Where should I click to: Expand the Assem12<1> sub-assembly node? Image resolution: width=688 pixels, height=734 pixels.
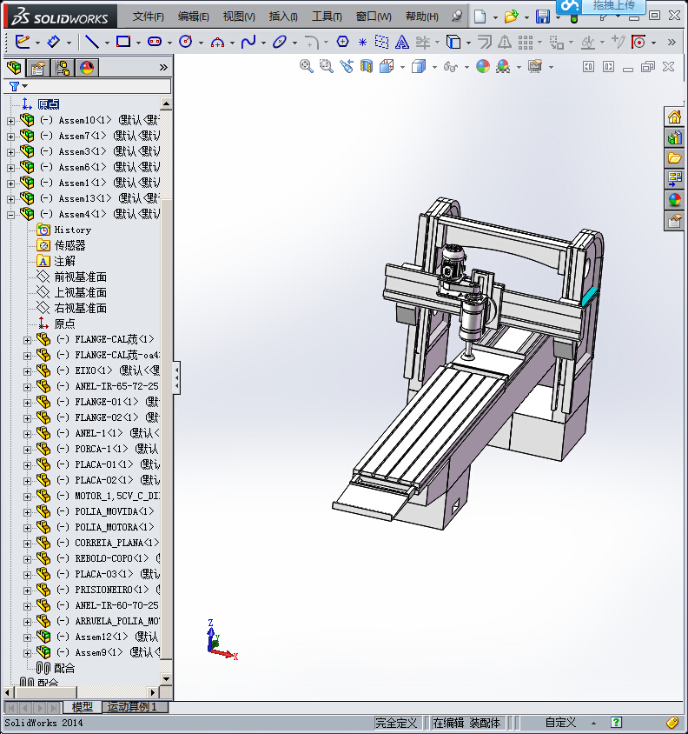tap(27, 637)
